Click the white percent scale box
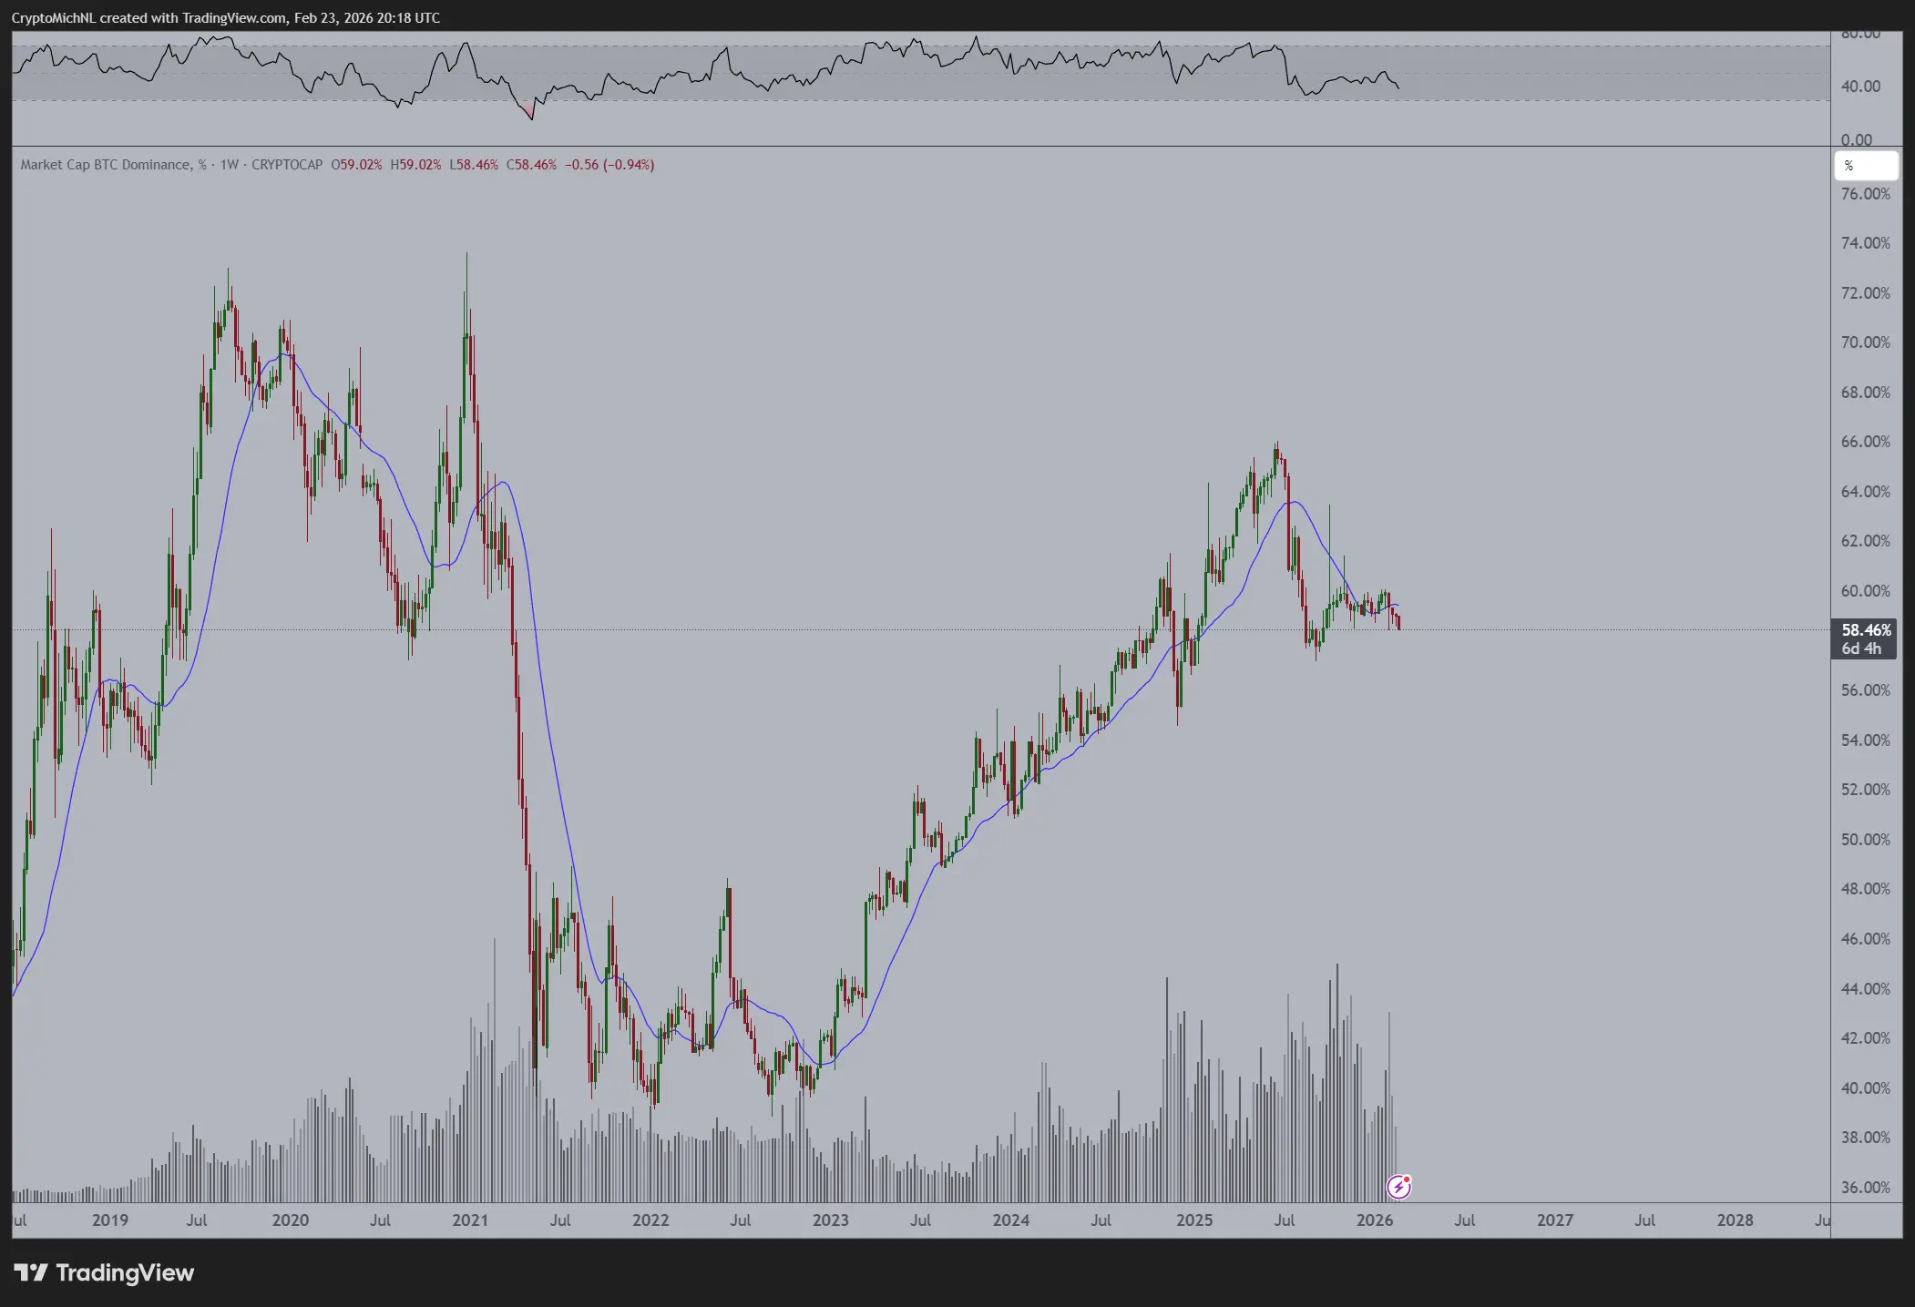Image resolution: width=1915 pixels, height=1307 pixels. pyautogui.click(x=1866, y=166)
